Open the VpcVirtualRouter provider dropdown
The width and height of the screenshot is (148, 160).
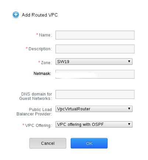coord(94,109)
